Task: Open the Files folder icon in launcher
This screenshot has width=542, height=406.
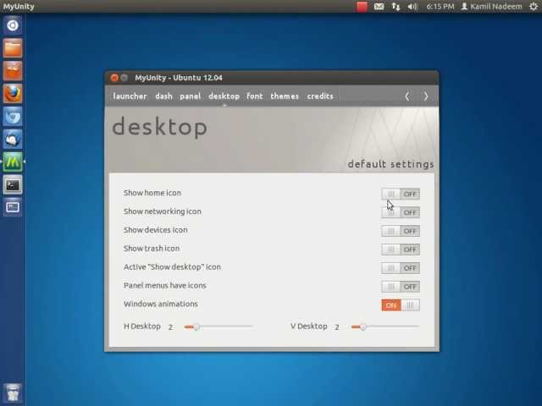Action: pyautogui.click(x=13, y=48)
